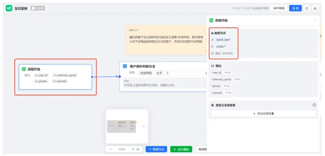Click str.phone tag on start node
This screenshot has width=325, height=156.
click(41, 81)
